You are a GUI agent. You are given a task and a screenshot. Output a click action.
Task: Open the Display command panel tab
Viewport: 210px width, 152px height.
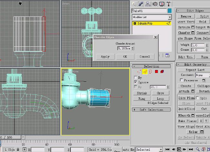point(162,4)
